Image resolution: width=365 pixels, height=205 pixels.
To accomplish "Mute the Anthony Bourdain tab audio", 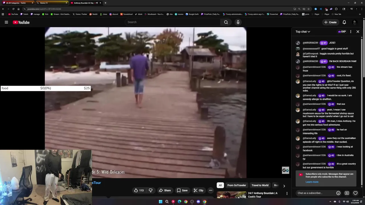I will tap(97, 3).
